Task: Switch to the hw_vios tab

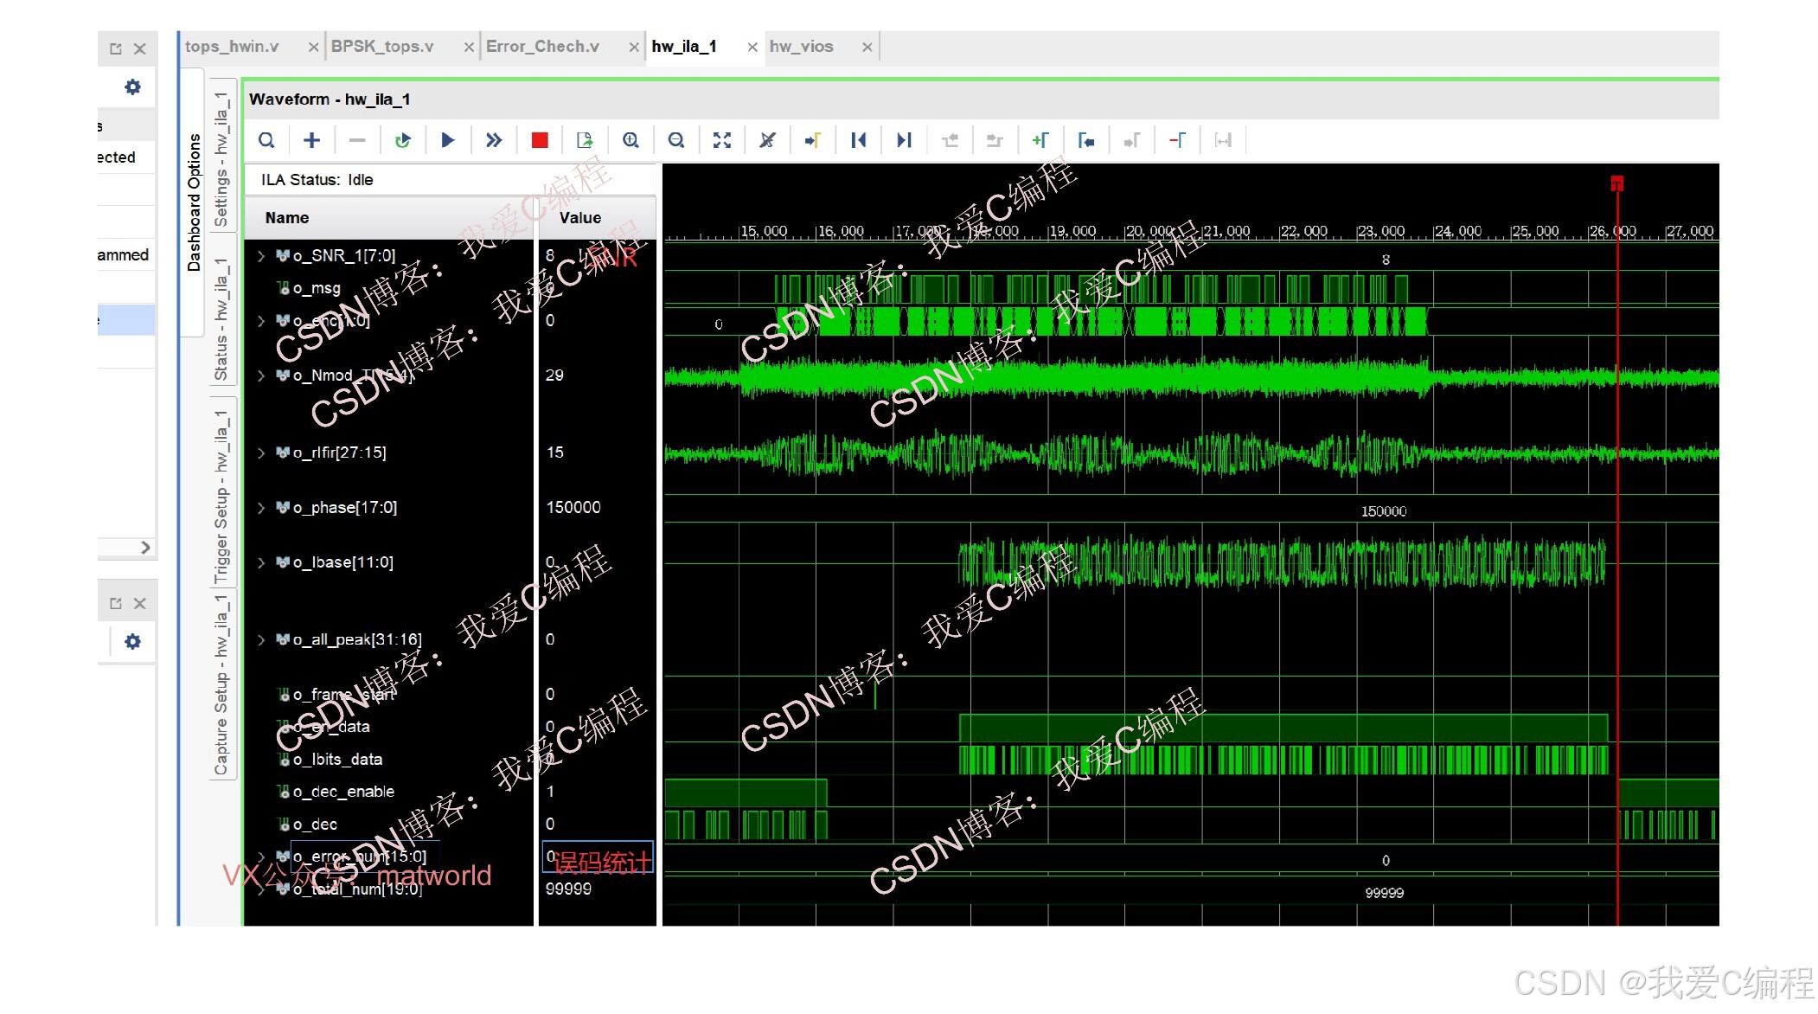Action: click(801, 47)
